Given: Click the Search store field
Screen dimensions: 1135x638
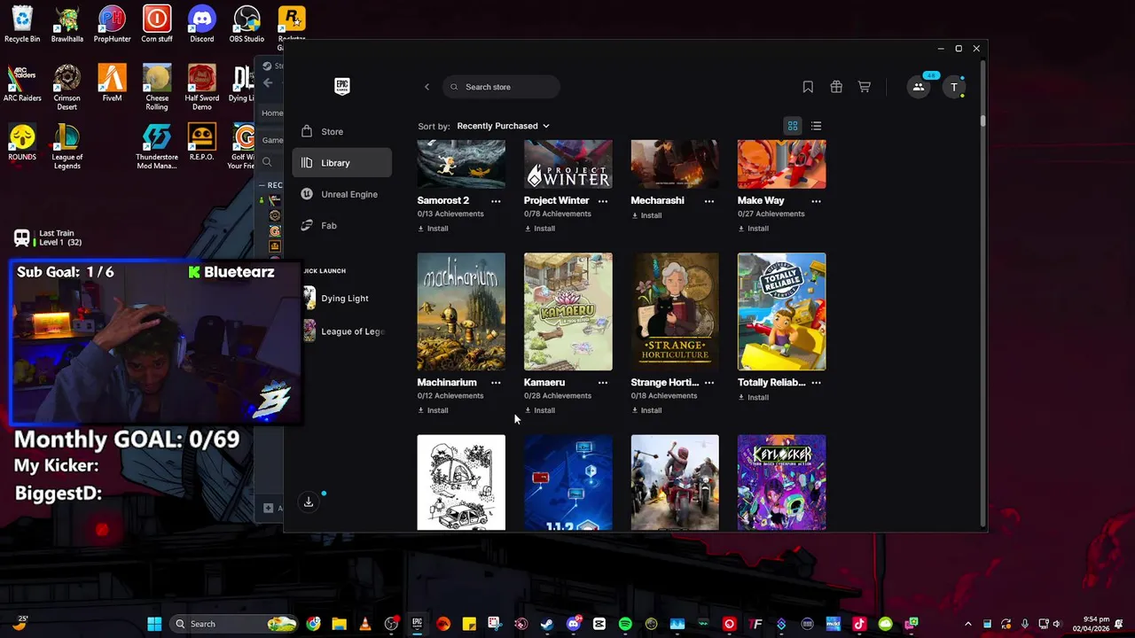Looking at the screenshot, I should (502, 87).
